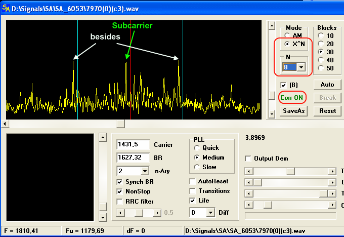Expand the n-Ary dropdown
This screenshot has height=237, width=344.
pyautogui.click(x=145, y=171)
